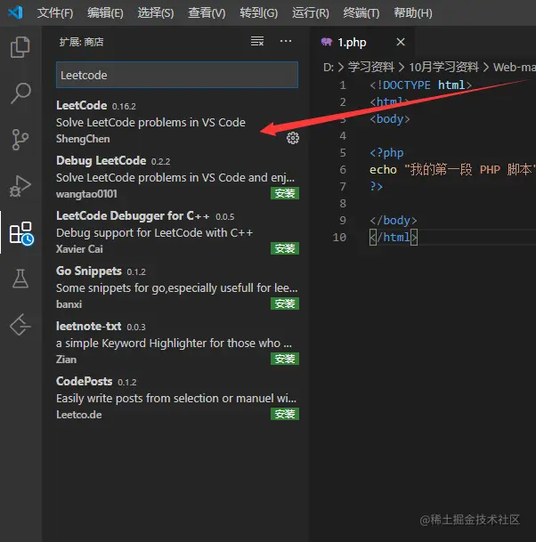This screenshot has height=542, width=536.
Task: Click the 学习资料 breadcrumb segment
Action: click(370, 67)
